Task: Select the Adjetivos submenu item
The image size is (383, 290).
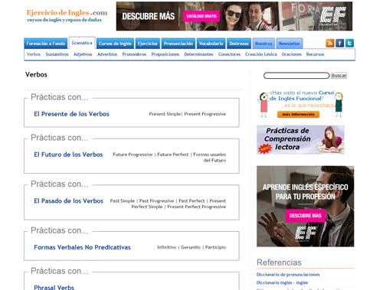Action: click(83, 54)
